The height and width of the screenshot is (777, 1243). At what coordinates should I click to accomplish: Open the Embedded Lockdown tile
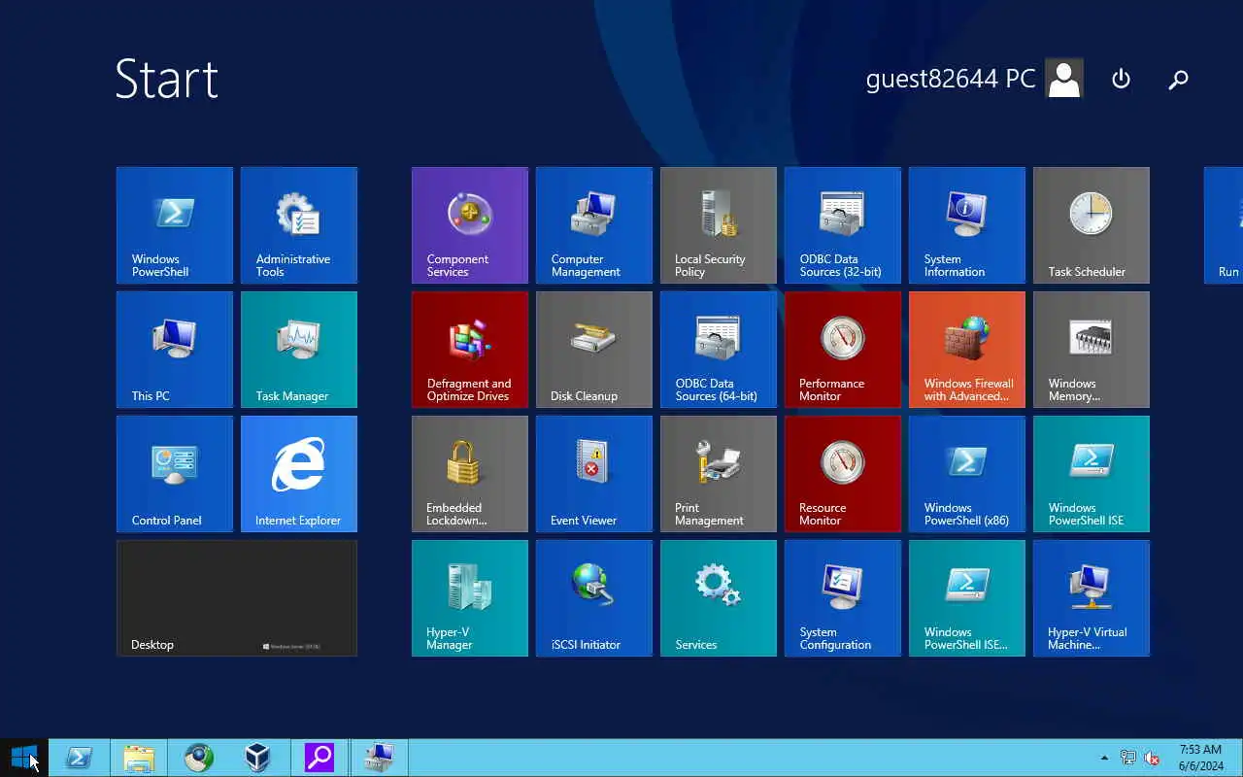click(470, 474)
